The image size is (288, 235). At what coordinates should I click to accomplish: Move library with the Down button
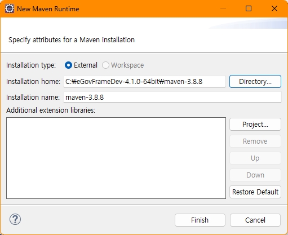pyautogui.click(x=255, y=175)
